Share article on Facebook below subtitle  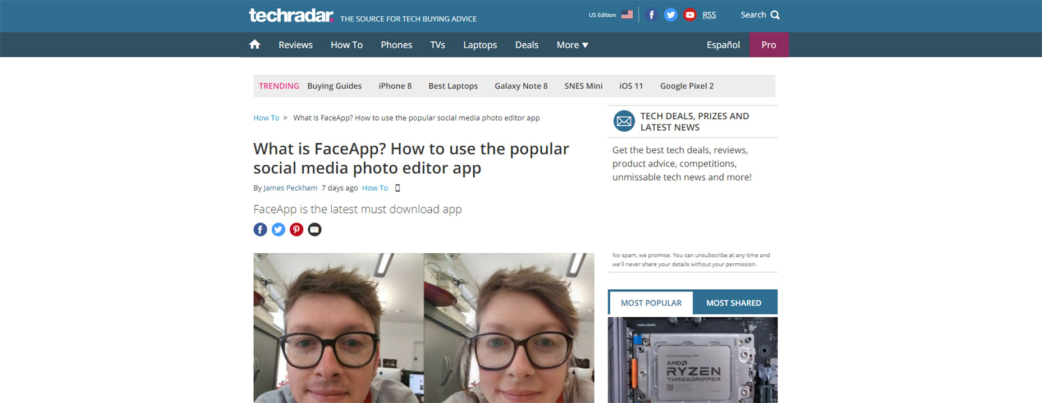[260, 229]
